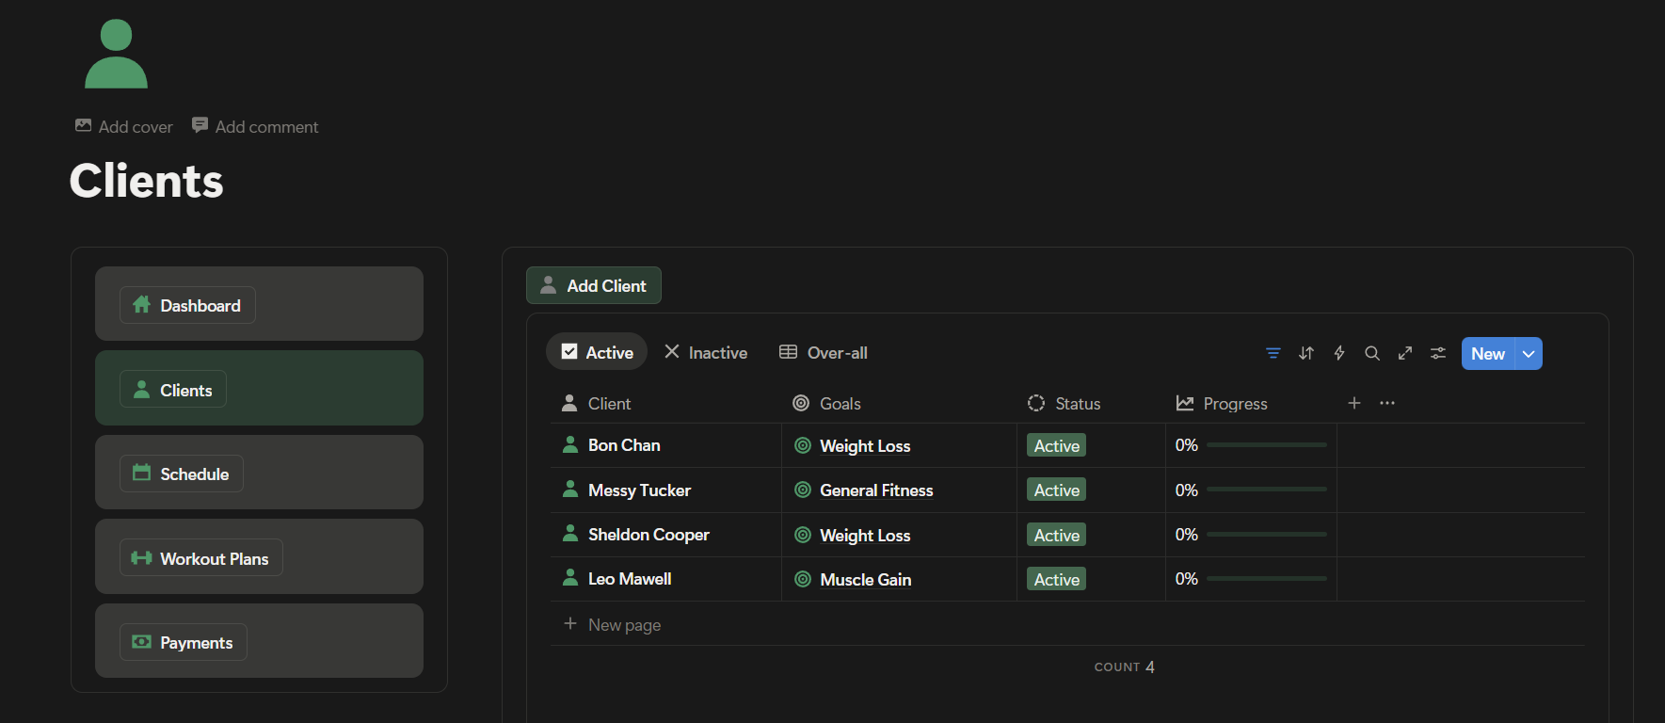This screenshot has height=723, width=1665.
Task: Click the Muscle Gain goal cell
Action: (865, 579)
